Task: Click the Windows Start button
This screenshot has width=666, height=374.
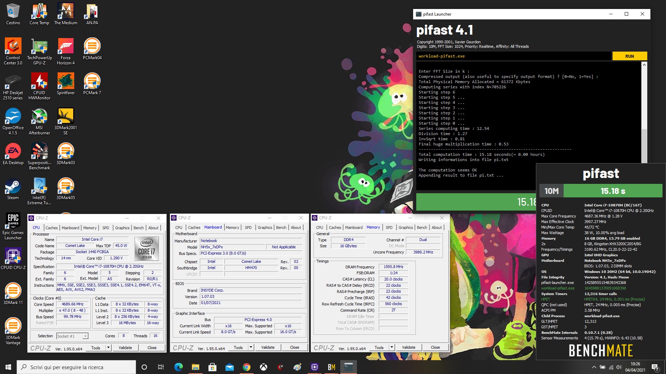Action: click(x=8, y=367)
